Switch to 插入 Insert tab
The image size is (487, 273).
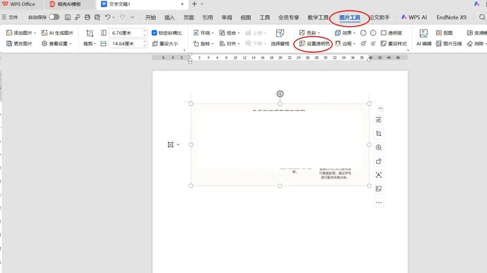coord(170,18)
